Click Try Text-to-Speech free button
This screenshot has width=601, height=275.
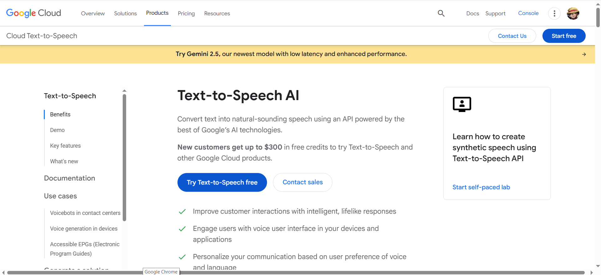click(222, 182)
